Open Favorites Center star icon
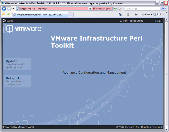 4,14
